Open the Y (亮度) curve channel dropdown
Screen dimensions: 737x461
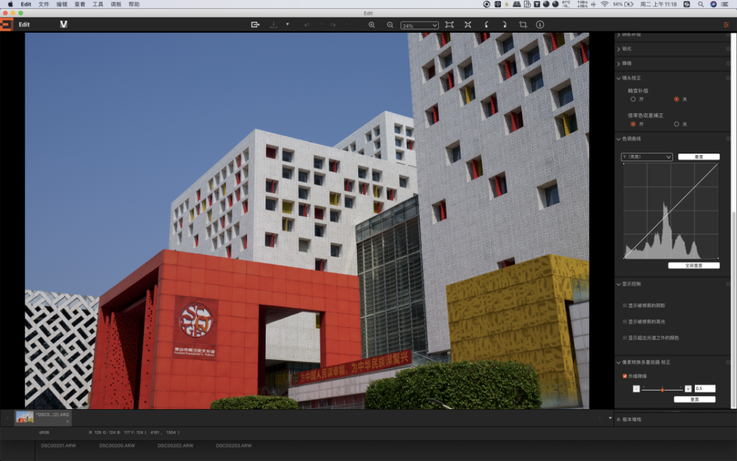tap(647, 156)
